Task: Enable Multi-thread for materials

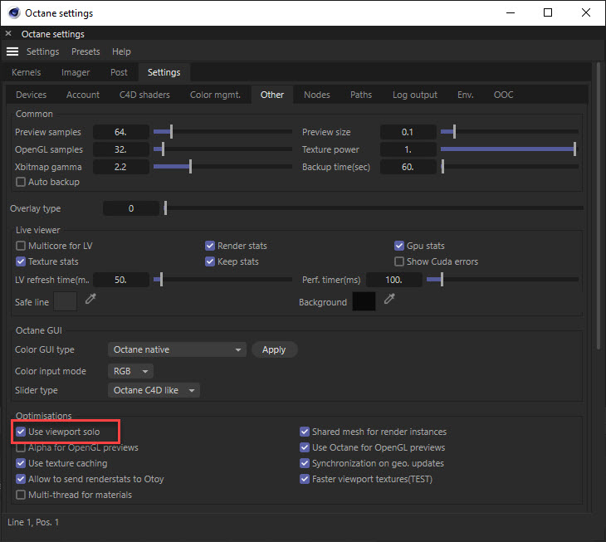Action: point(21,495)
